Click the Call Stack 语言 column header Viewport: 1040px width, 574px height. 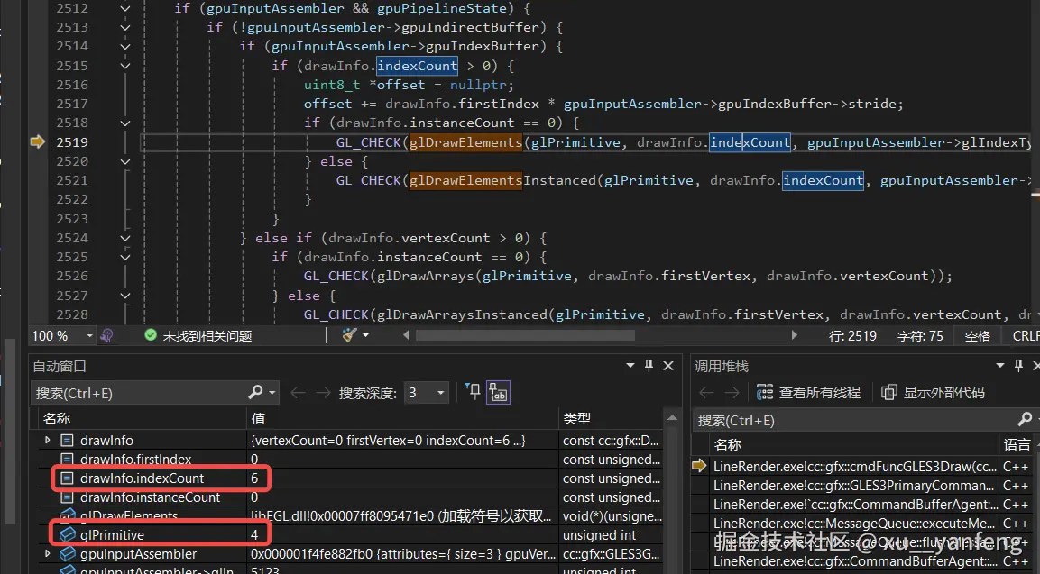(x=1017, y=445)
